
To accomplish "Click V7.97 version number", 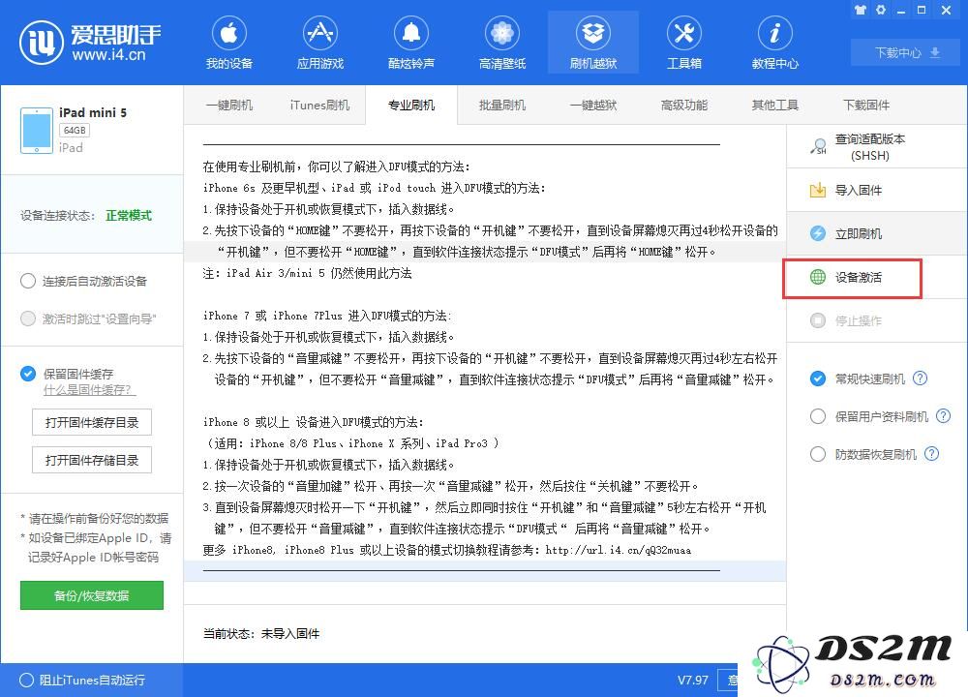I will pyautogui.click(x=693, y=680).
